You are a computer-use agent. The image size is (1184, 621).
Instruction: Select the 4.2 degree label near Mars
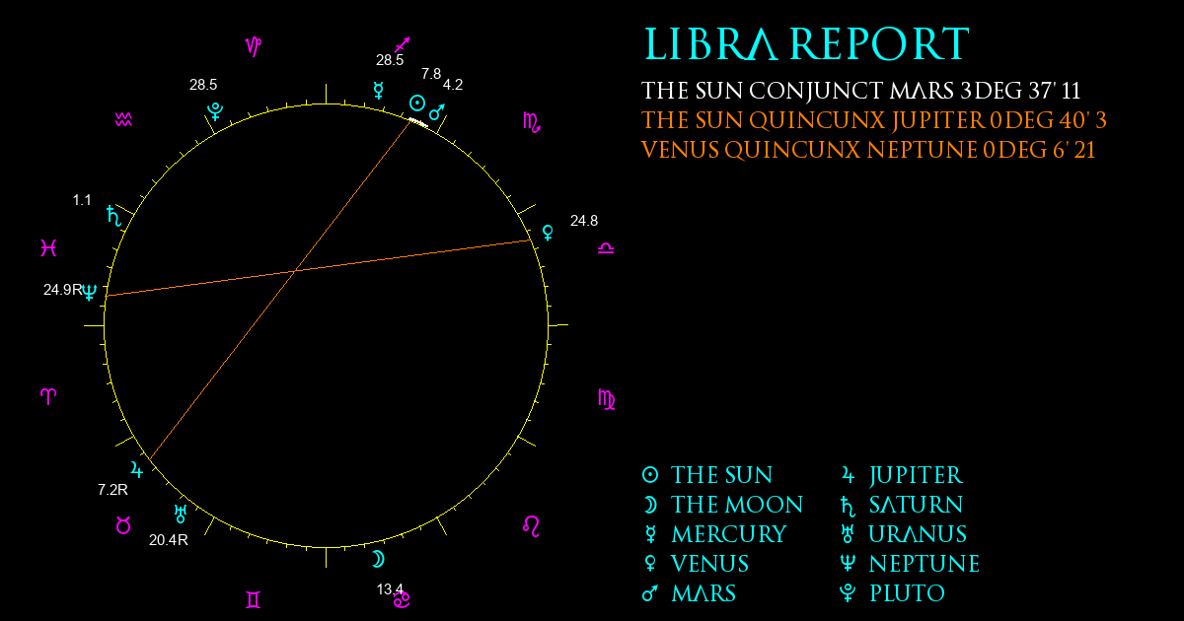(453, 85)
